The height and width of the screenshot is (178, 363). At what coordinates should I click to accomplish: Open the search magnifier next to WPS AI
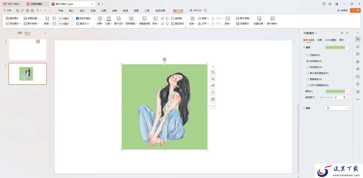(205, 10)
